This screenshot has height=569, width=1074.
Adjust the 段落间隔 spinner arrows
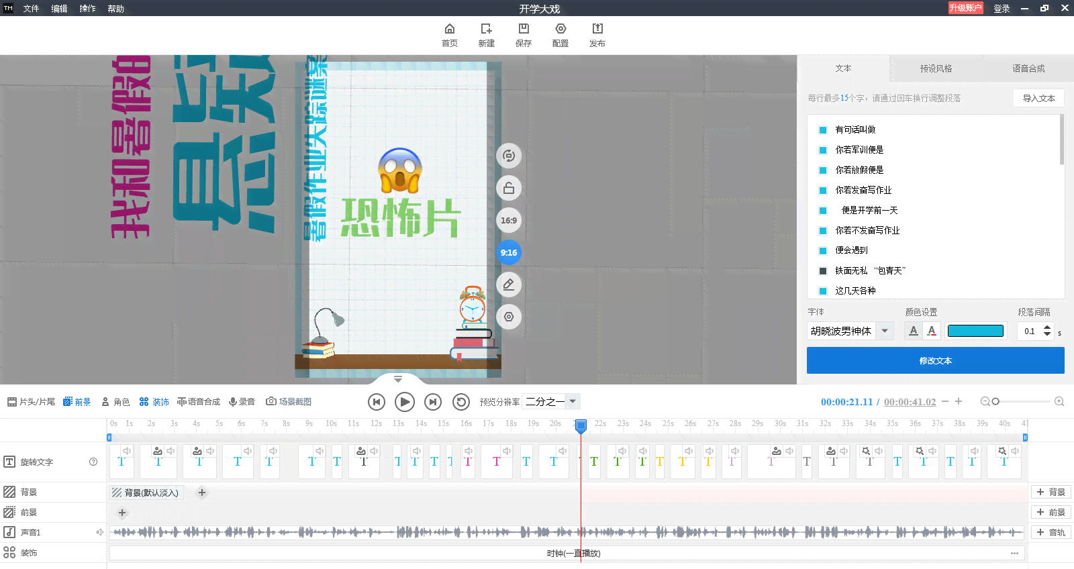pyautogui.click(x=1047, y=331)
